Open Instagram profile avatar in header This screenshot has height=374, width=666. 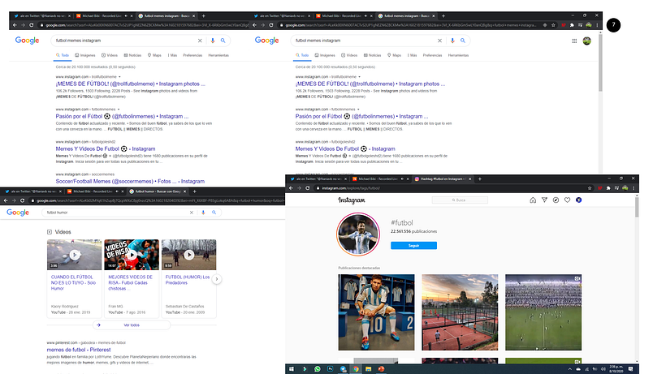(578, 200)
